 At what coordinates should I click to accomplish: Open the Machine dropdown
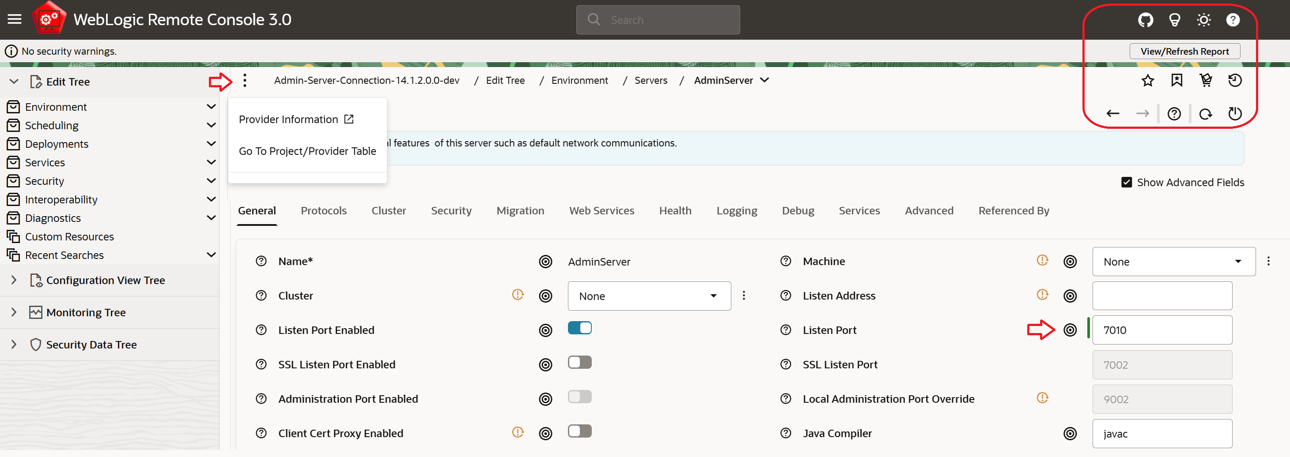pos(1173,262)
